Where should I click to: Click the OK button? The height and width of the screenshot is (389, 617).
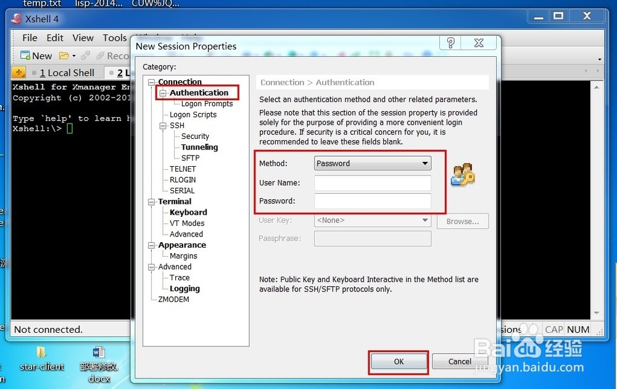399,361
